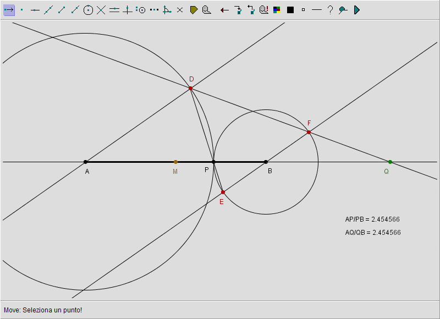Select the Perpendicular line tool
The height and width of the screenshot is (319, 440).
coord(128,10)
